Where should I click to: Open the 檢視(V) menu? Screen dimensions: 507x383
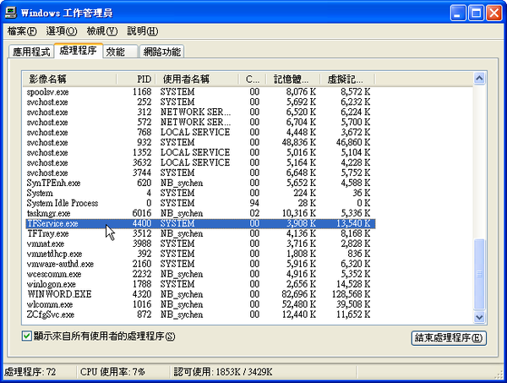click(x=102, y=31)
